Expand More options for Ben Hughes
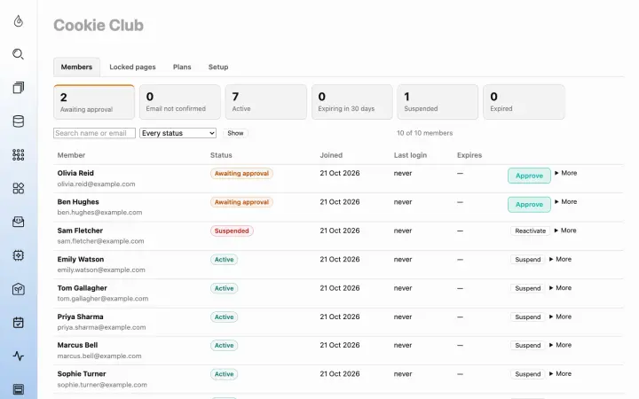This screenshot has width=639, height=399. tap(565, 201)
